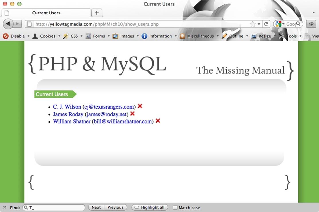This screenshot has height=212, width=319.
Task: Click the Find bar Previous button
Action: click(x=116, y=207)
